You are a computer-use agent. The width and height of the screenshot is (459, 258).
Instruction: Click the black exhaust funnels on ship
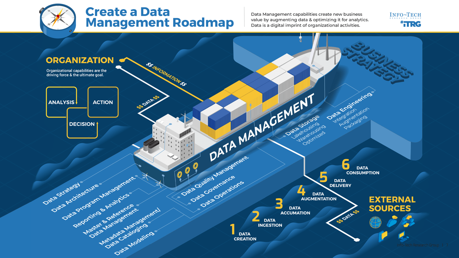[151, 146]
